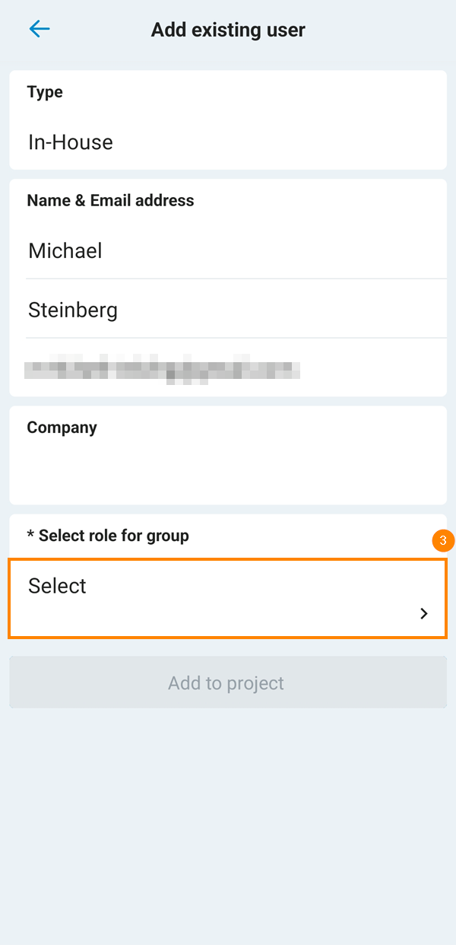Click the chevron arrow in role selector
This screenshot has height=945, width=456.
click(424, 613)
